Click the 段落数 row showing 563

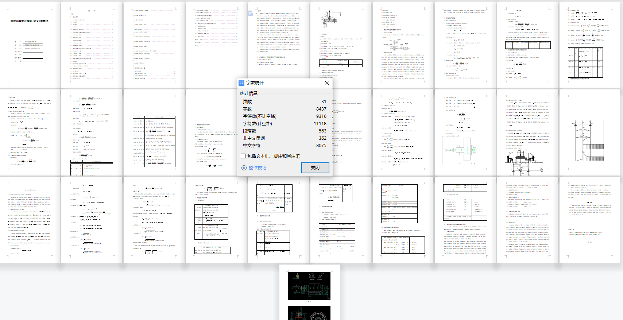point(285,131)
